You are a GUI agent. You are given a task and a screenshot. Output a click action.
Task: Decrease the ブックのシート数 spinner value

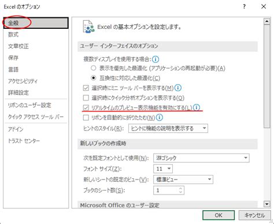tap(180, 192)
